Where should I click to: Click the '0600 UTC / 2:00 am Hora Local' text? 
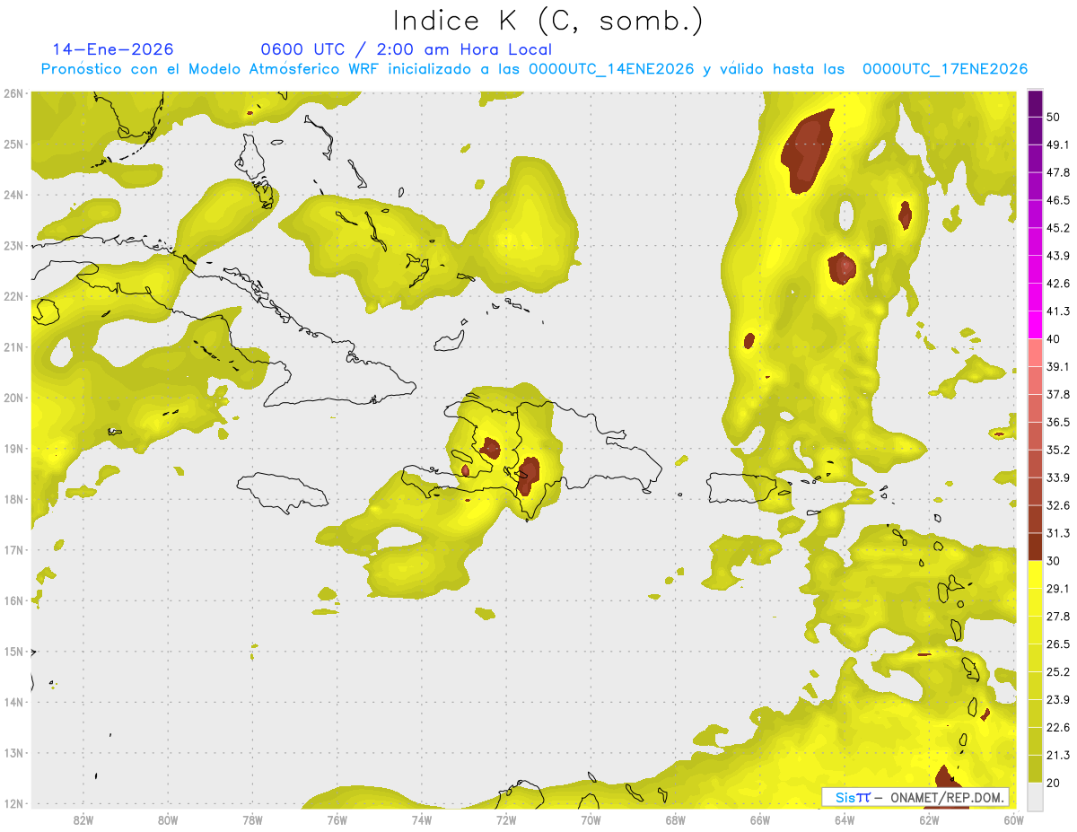click(406, 49)
